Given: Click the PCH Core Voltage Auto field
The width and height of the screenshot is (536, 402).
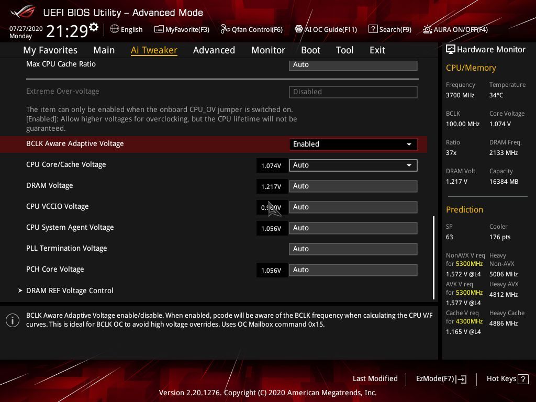Looking at the screenshot, I should (x=353, y=270).
